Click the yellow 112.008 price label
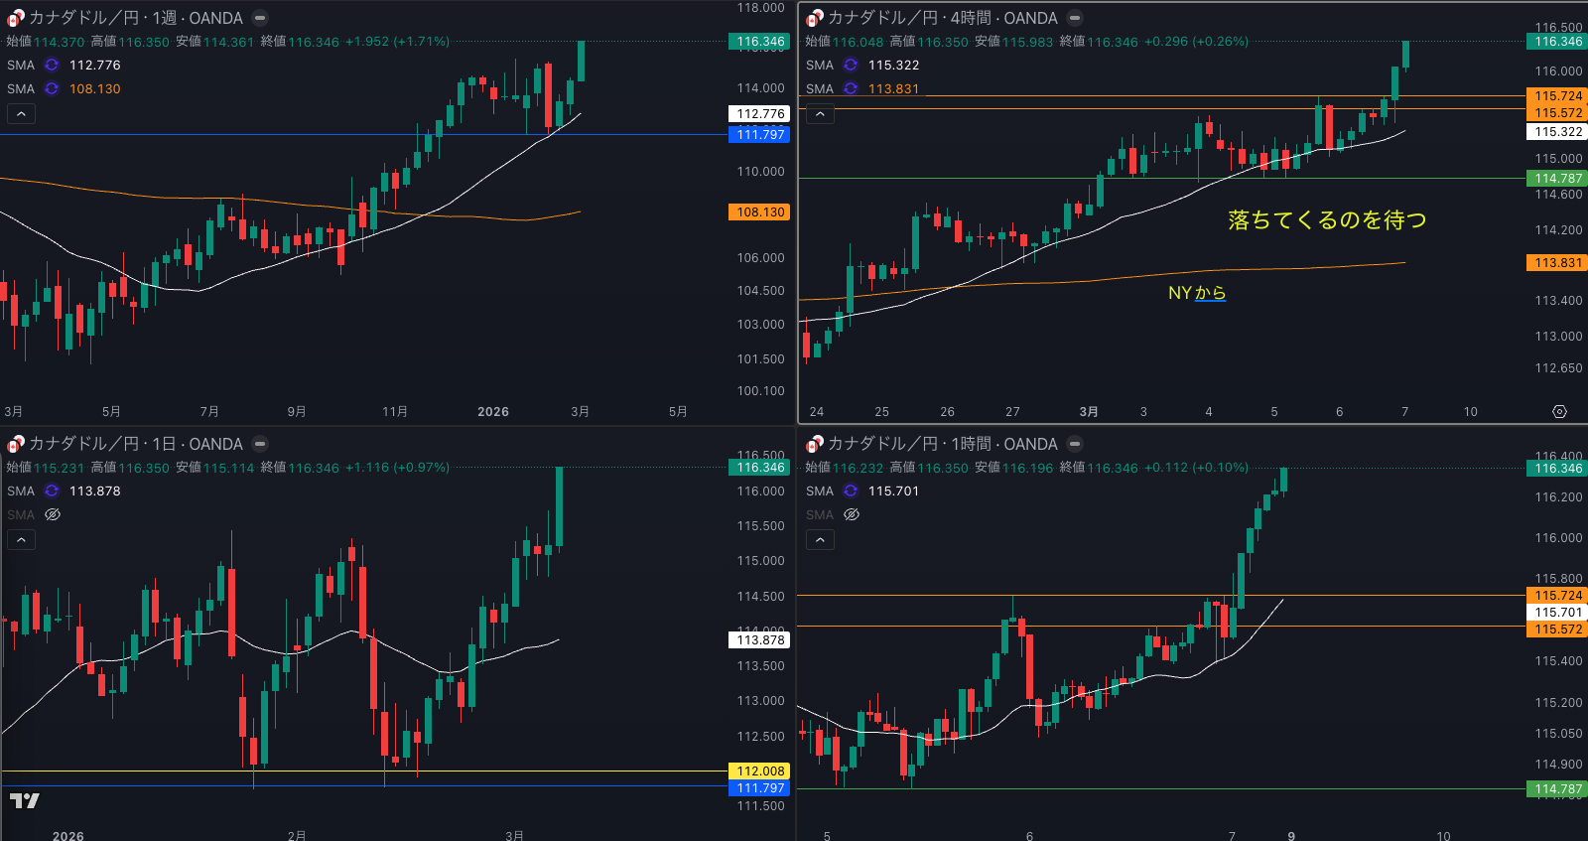 760,771
